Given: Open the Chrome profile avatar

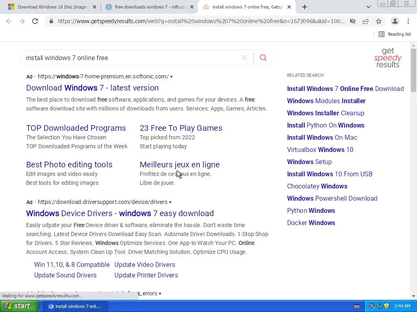Looking at the screenshot, I should pos(395,21).
